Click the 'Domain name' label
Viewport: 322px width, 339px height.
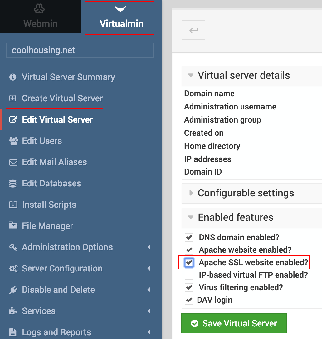pyautogui.click(x=209, y=94)
